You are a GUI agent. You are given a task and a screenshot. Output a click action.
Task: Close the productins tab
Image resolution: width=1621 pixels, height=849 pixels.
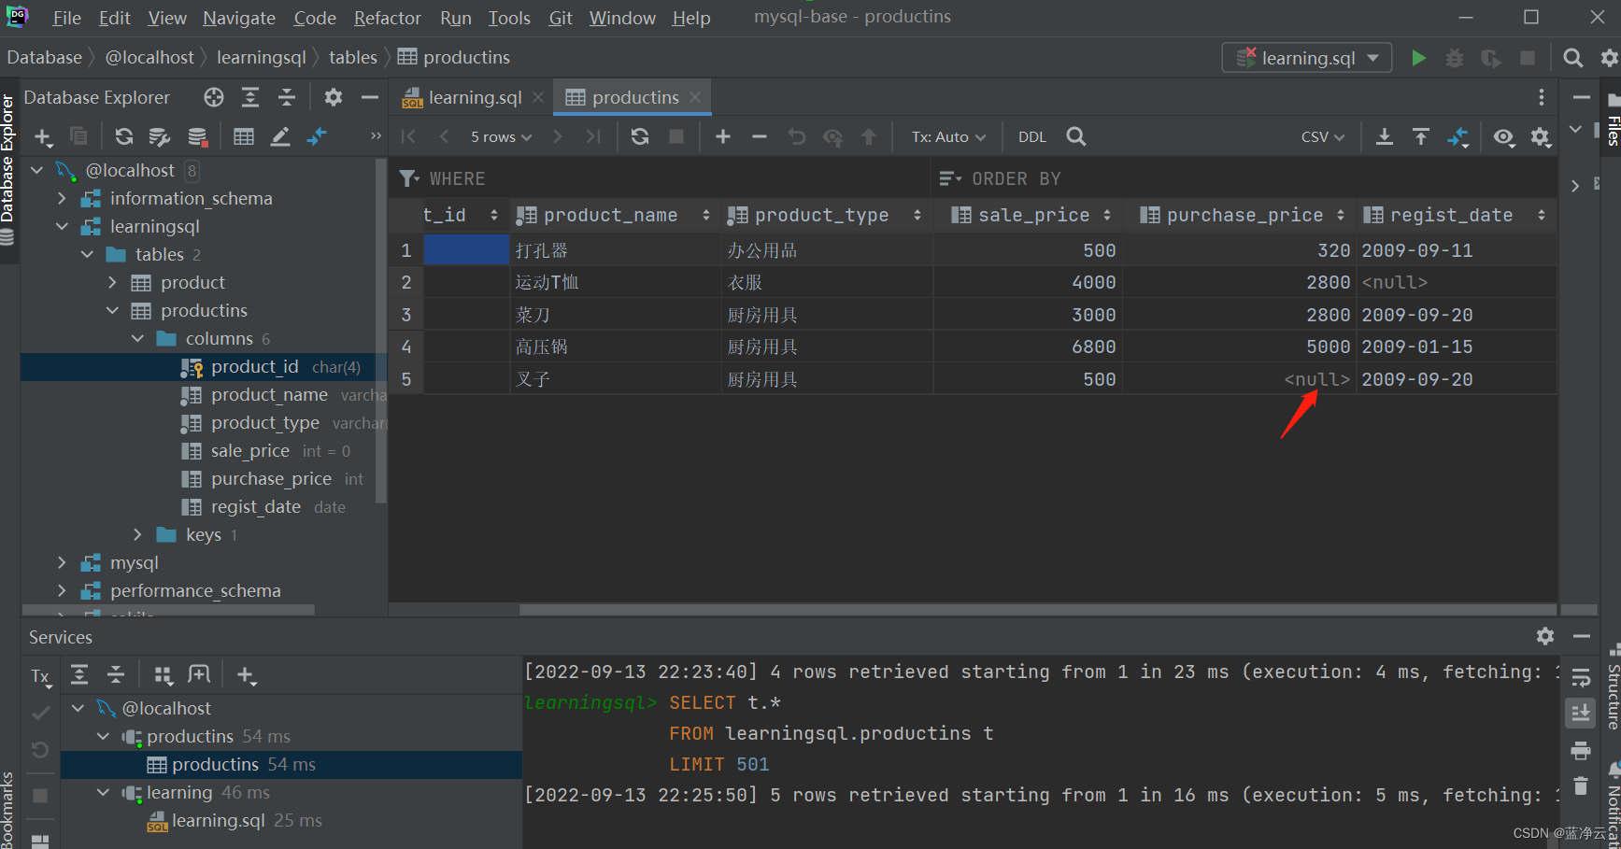(x=695, y=97)
